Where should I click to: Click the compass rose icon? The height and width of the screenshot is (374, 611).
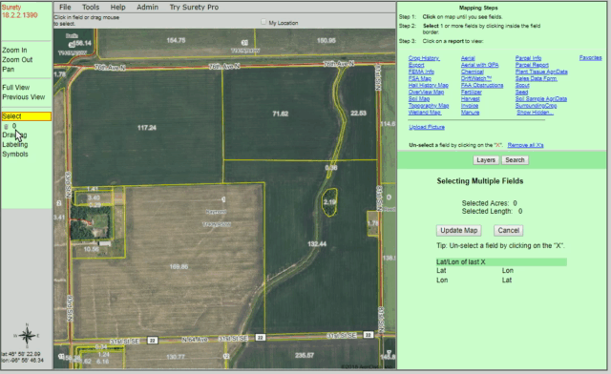[x=27, y=336]
